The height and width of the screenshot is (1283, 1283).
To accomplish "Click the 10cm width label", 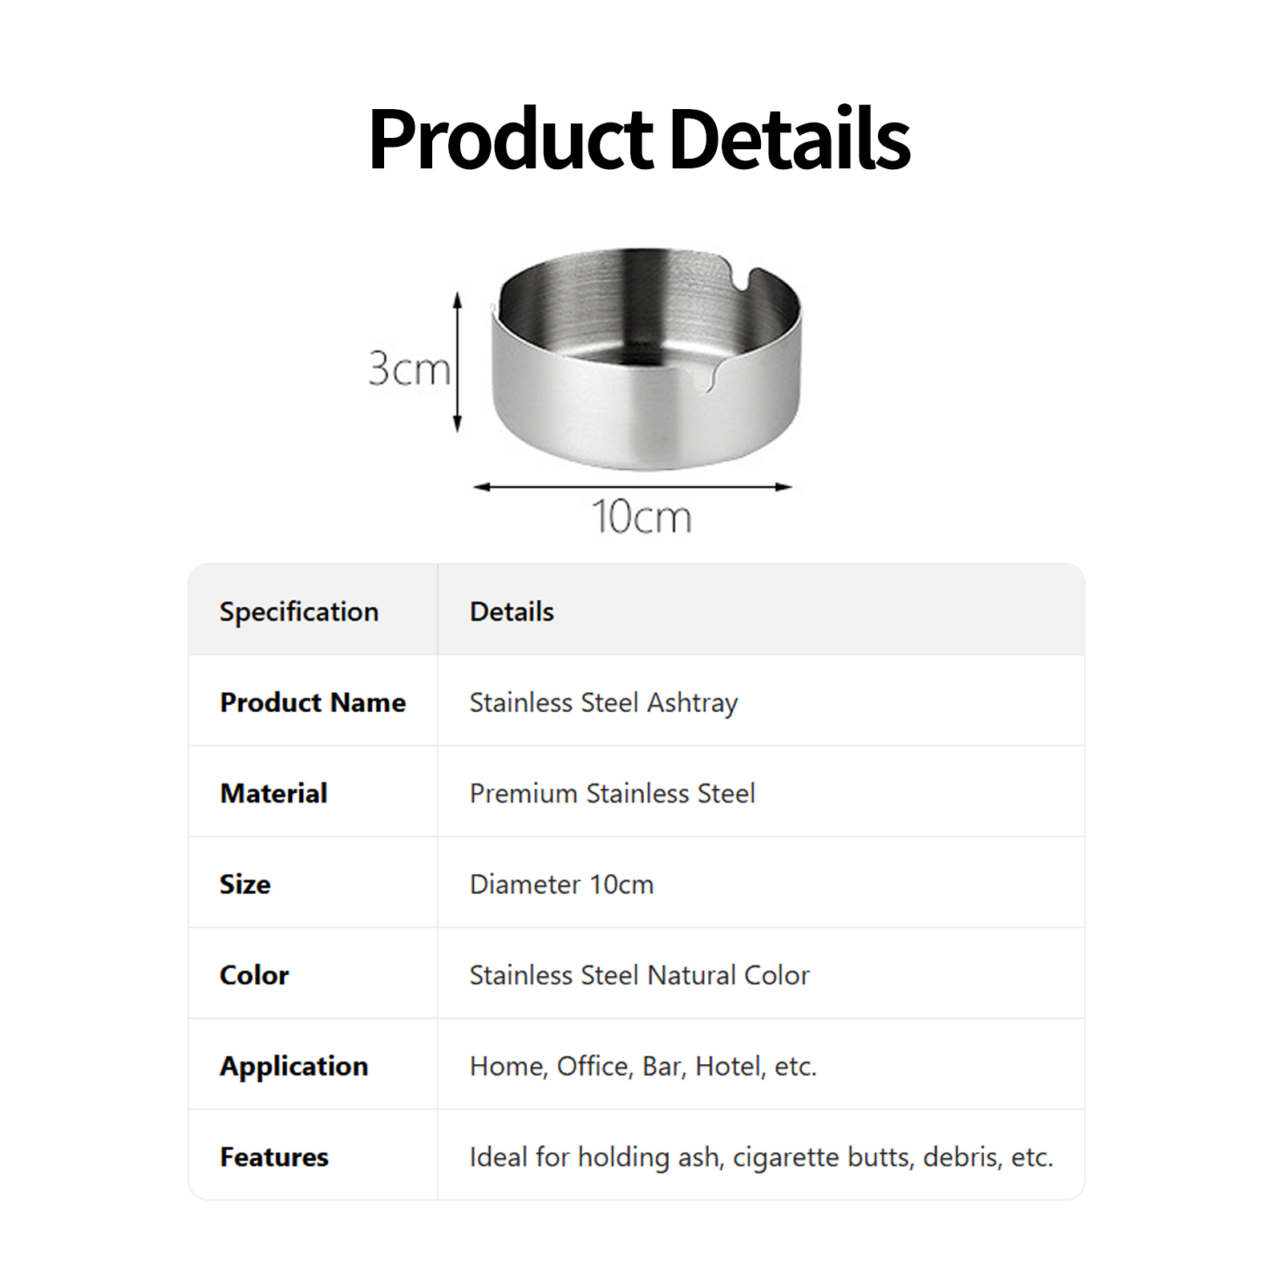I will 641,516.
